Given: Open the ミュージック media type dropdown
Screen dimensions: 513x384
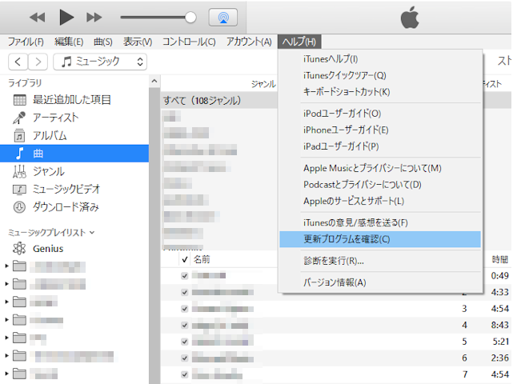Looking at the screenshot, I should pyautogui.click(x=100, y=62).
